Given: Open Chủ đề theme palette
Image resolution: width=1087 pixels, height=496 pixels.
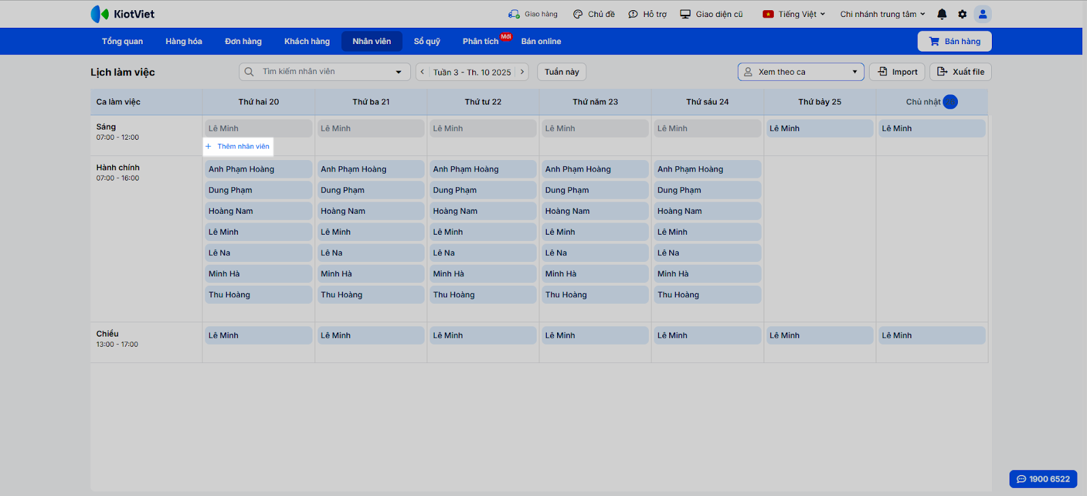Looking at the screenshot, I should click(577, 14).
